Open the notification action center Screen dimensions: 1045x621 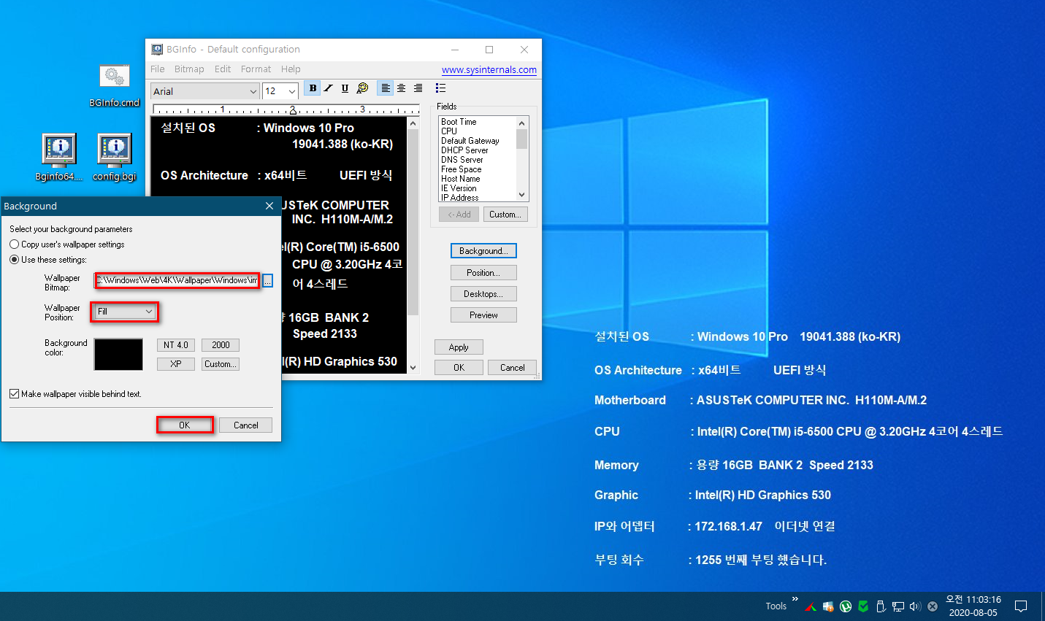1021,606
